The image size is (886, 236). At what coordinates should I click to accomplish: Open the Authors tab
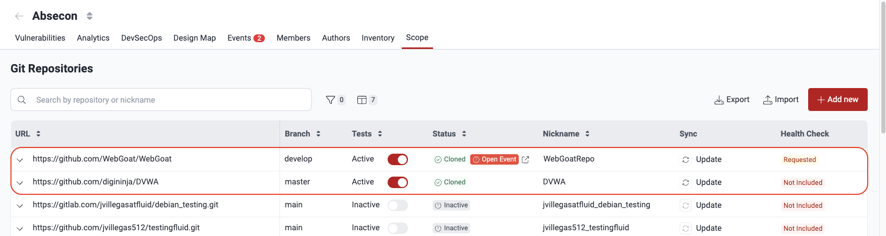336,38
